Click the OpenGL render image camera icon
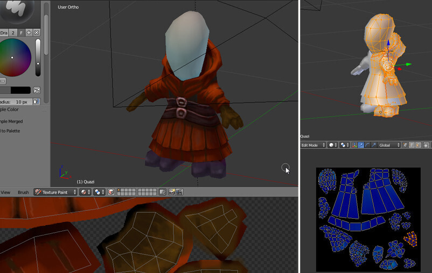This screenshot has height=273, width=432. point(172,192)
